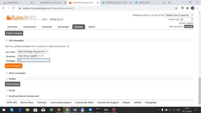The height and width of the screenshot is (113, 201).
Task: Click the RabbitMQ logo
Action: pos(23,18)
